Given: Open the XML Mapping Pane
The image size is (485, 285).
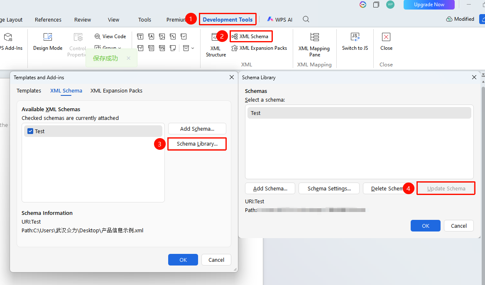Looking at the screenshot, I should coord(314,45).
